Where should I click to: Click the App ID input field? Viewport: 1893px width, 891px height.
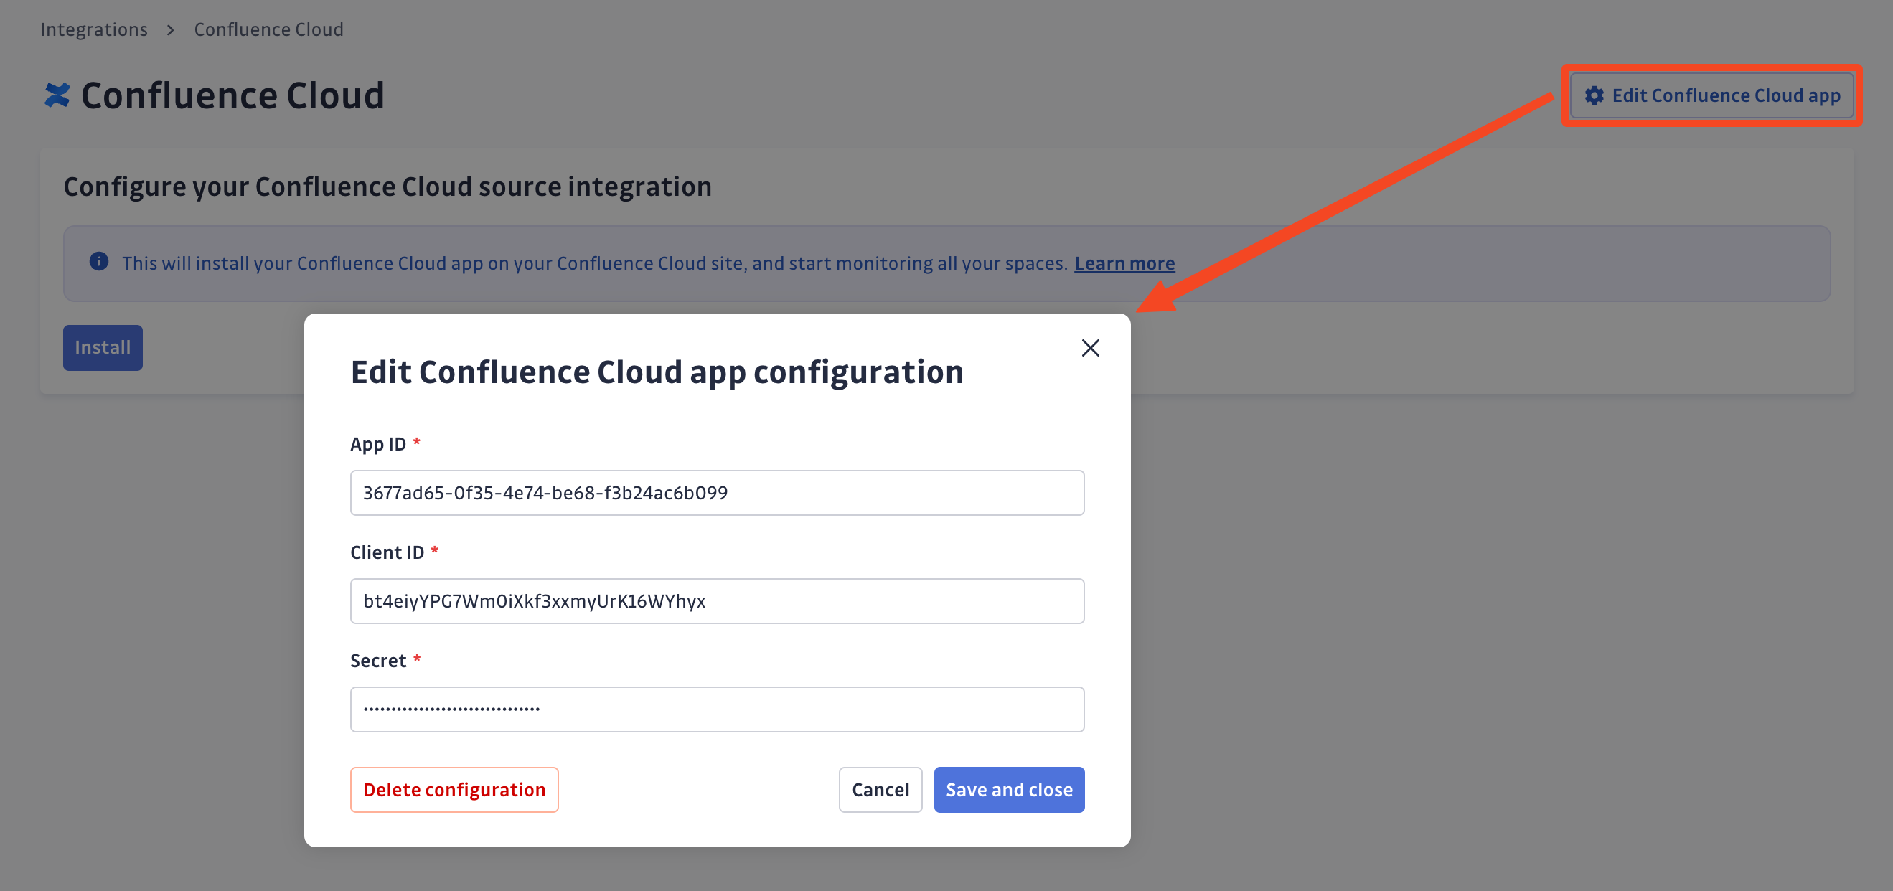coord(716,492)
